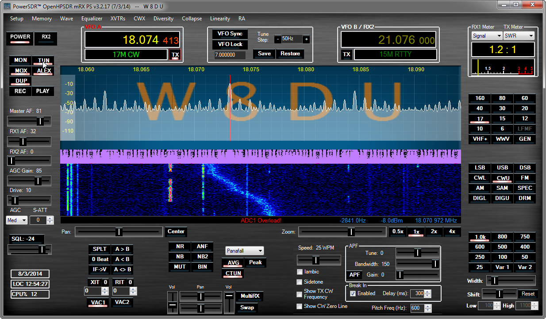Click the VFO Sync button

pos(230,34)
